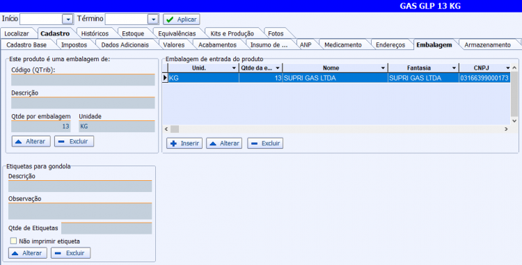
Task: Click the grid horizontal scroll right arrow
Action: pos(506,129)
